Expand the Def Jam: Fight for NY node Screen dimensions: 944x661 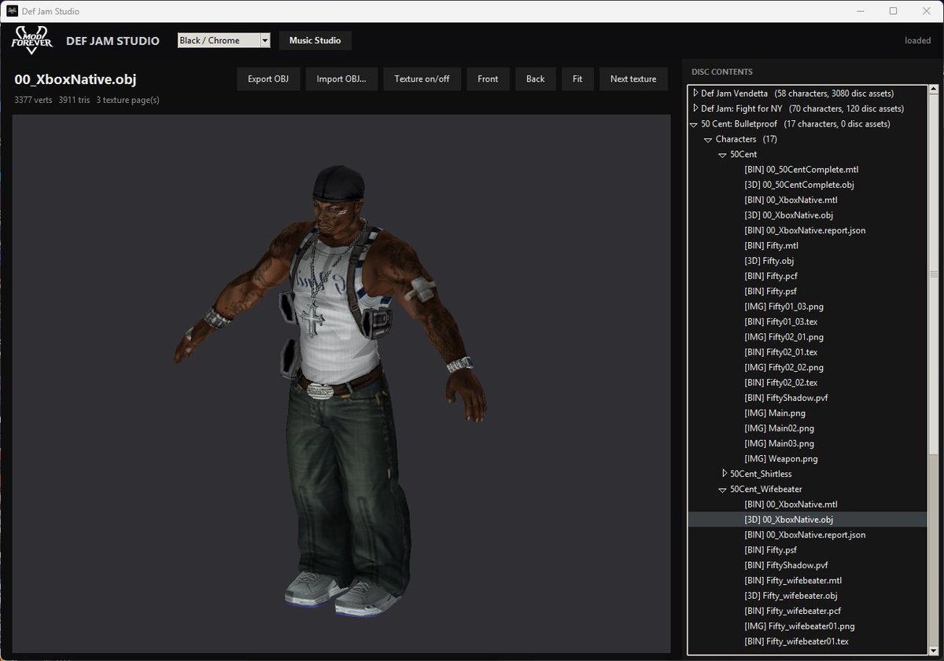pos(695,108)
